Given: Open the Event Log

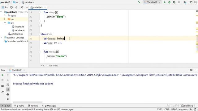Looking at the screenshot, I should click(187, 106).
